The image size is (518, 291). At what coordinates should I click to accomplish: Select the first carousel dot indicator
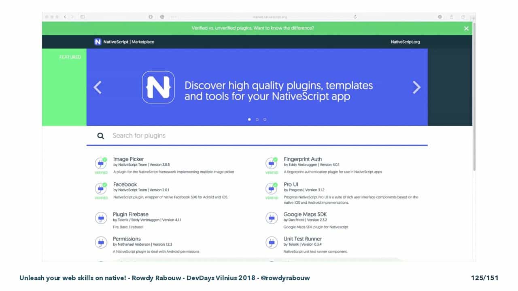249,119
